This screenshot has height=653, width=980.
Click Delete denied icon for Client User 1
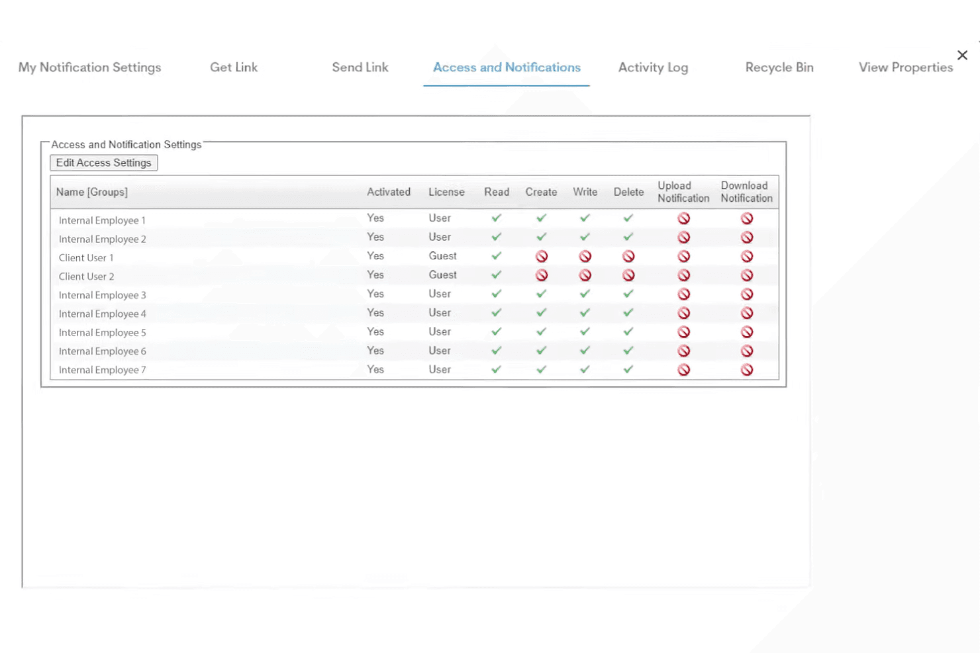click(628, 256)
